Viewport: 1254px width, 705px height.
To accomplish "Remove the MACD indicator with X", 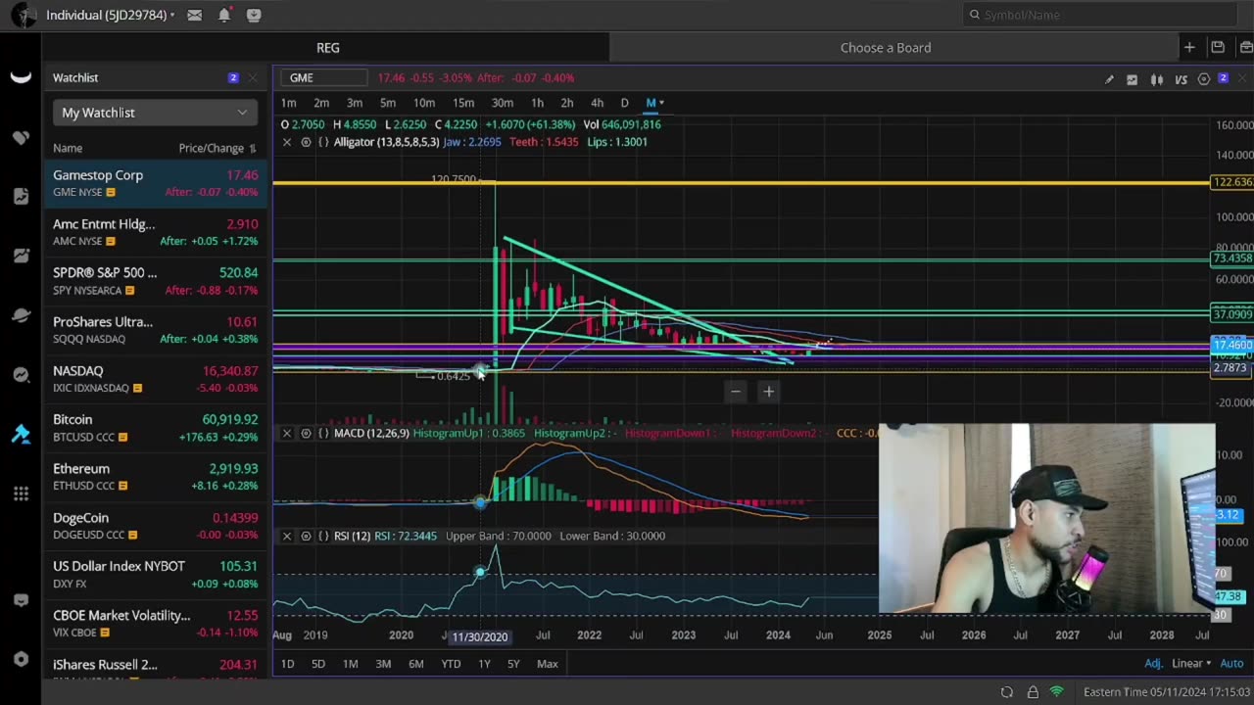I will (x=286, y=433).
